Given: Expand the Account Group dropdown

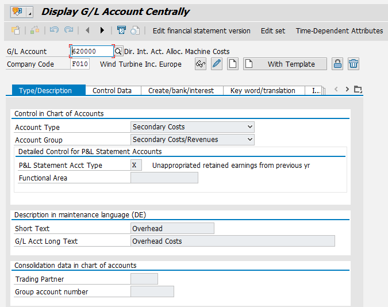Looking at the screenshot, I should [249, 140].
